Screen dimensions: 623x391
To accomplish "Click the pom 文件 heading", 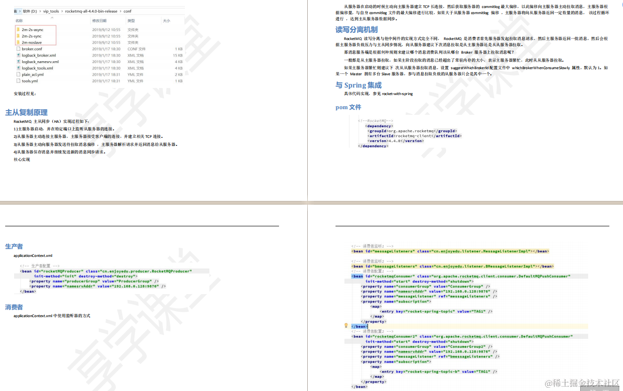I will point(348,107).
